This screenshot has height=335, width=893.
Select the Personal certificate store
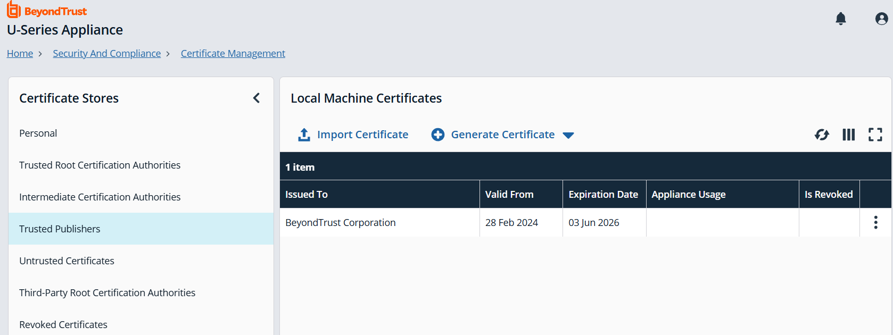38,133
